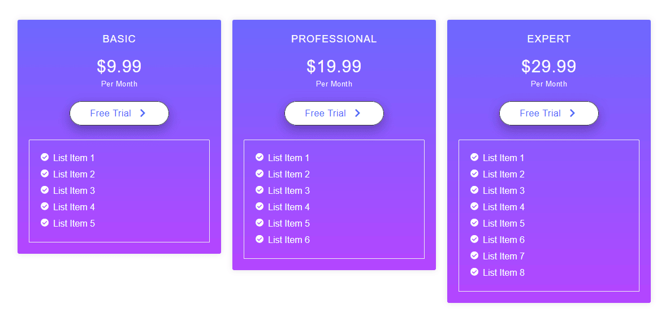Start the Professional plan Free Trial

334,114
